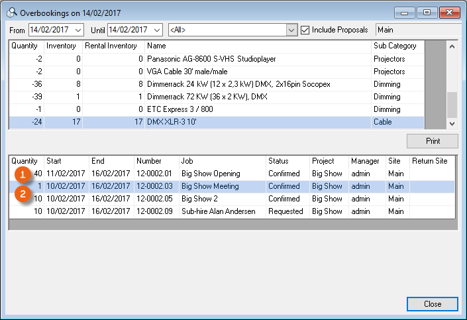Click the orange marker numbered 2
This screenshot has width=467, height=320.
(22, 195)
